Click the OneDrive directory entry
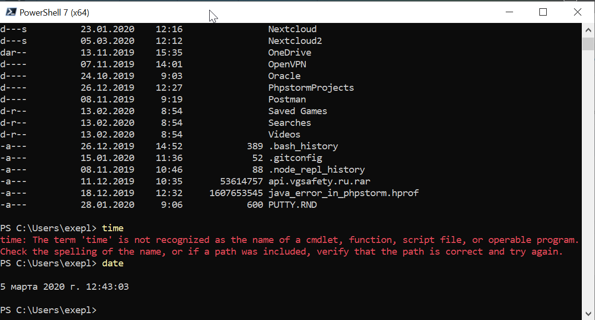The height and width of the screenshot is (320, 595). pyautogui.click(x=289, y=53)
